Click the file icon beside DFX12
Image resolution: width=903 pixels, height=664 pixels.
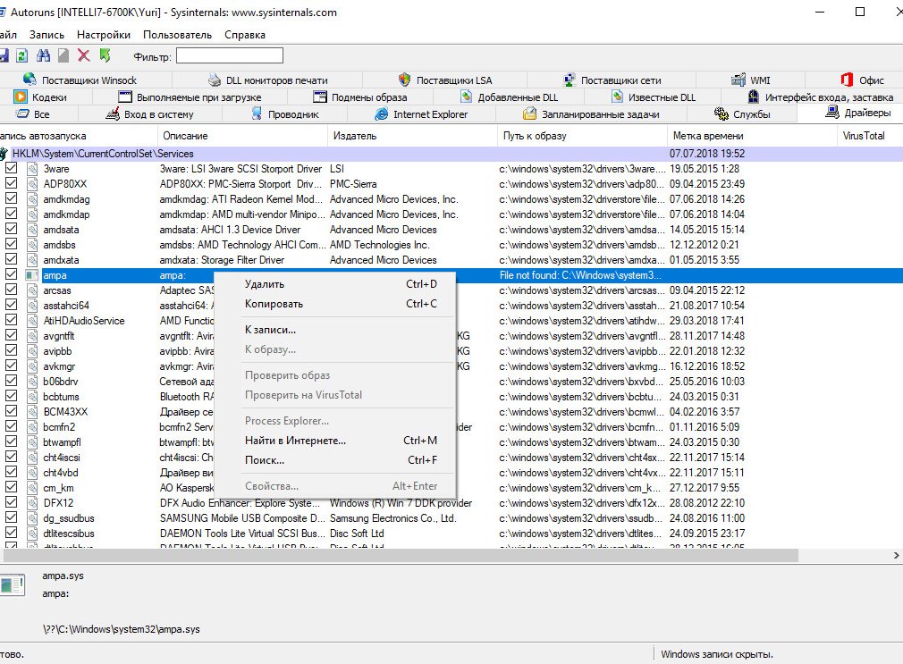[x=32, y=503]
